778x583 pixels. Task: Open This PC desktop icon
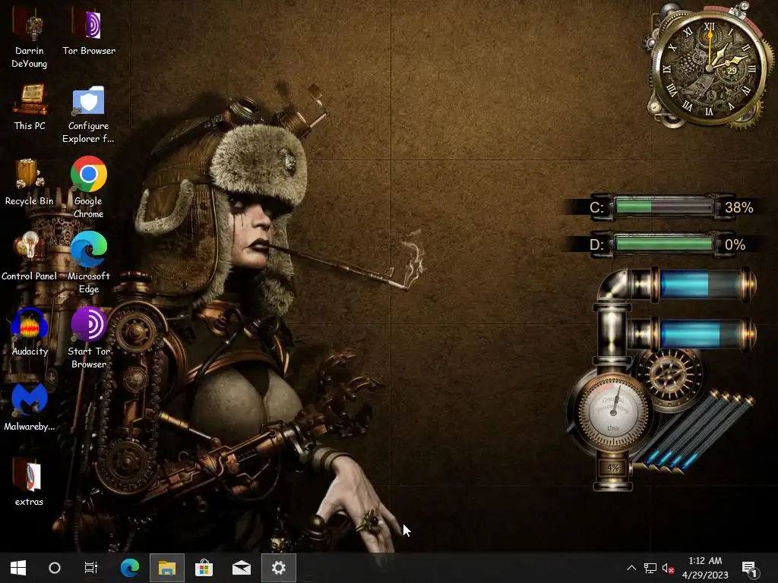(30, 108)
